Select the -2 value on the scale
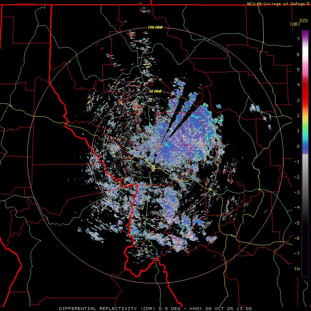Viewport: 311px width, 311px height. [x=297, y=177]
